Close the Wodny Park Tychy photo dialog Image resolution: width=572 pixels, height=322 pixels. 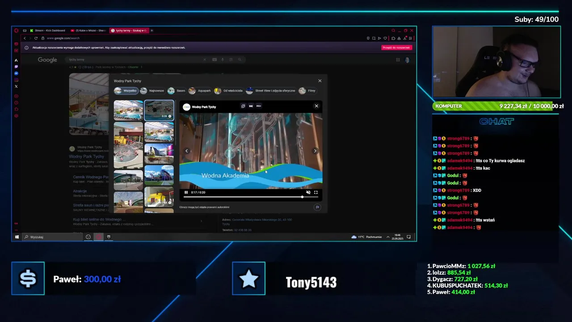pos(320,81)
